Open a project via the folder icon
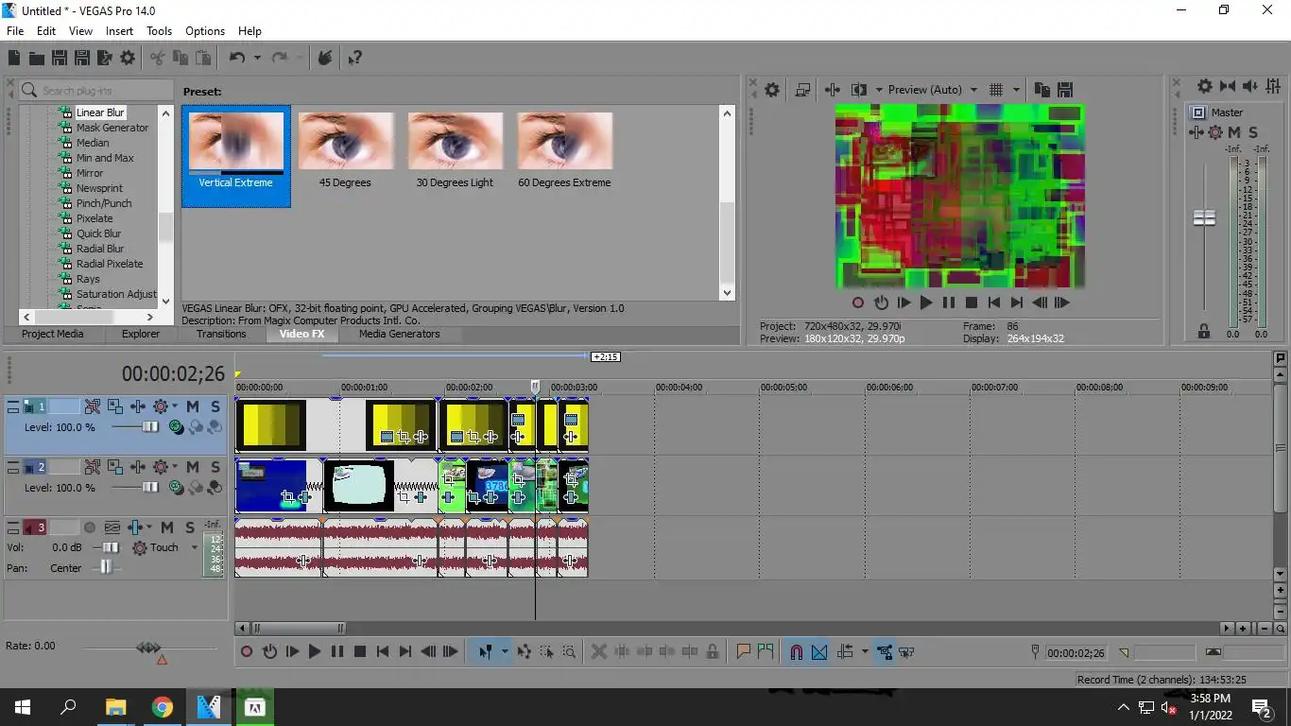1291x726 pixels. (x=37, y=58)
